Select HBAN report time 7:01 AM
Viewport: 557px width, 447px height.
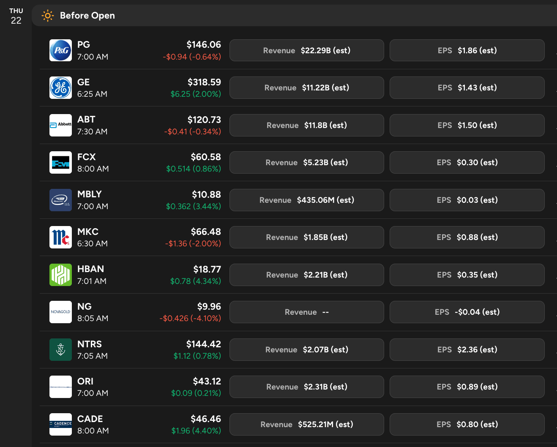92,281
